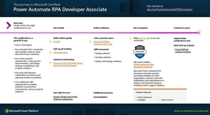Open the Microsoft Learn self-paced training link
This screenshot has width=210, height=115.
point(61,52)
